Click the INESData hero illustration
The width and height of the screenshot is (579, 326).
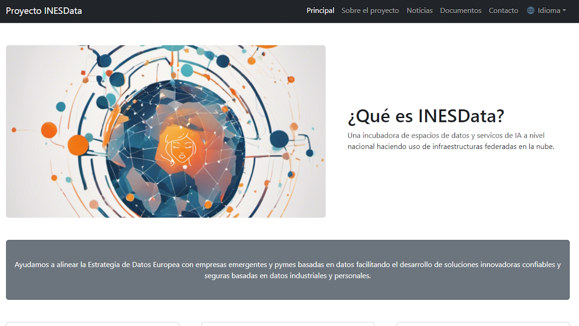166,131
